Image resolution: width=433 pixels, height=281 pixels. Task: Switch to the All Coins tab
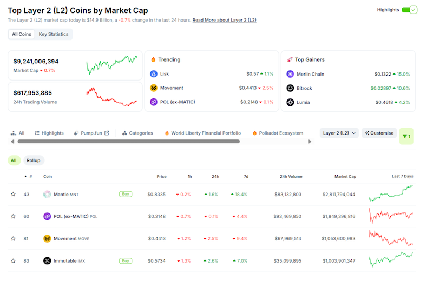tap(22, 34)
